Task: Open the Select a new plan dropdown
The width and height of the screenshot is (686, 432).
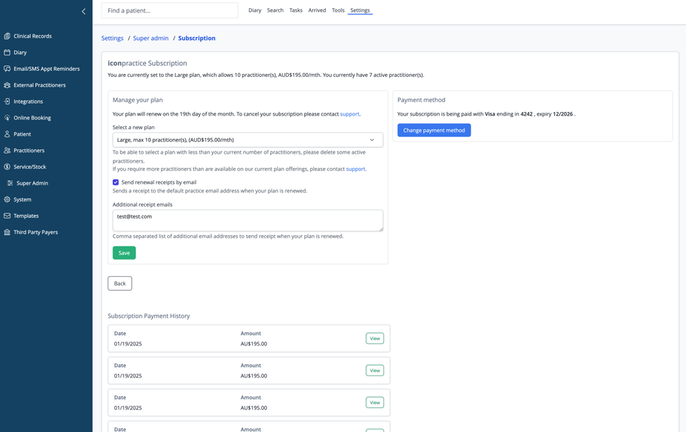Action: 248,140
